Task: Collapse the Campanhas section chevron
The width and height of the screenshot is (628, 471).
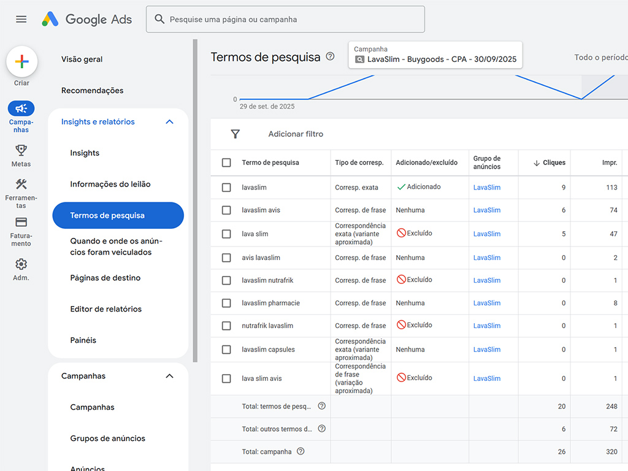Action: click(x=169, y=376)
